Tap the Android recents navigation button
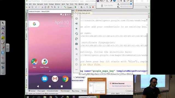This screenshot has width=175, height=98. pos(62,86)
